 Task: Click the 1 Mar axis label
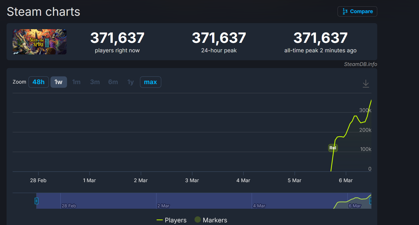coord(89,180)
